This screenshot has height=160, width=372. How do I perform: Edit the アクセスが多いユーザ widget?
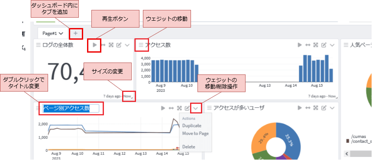tap(323, 108)
